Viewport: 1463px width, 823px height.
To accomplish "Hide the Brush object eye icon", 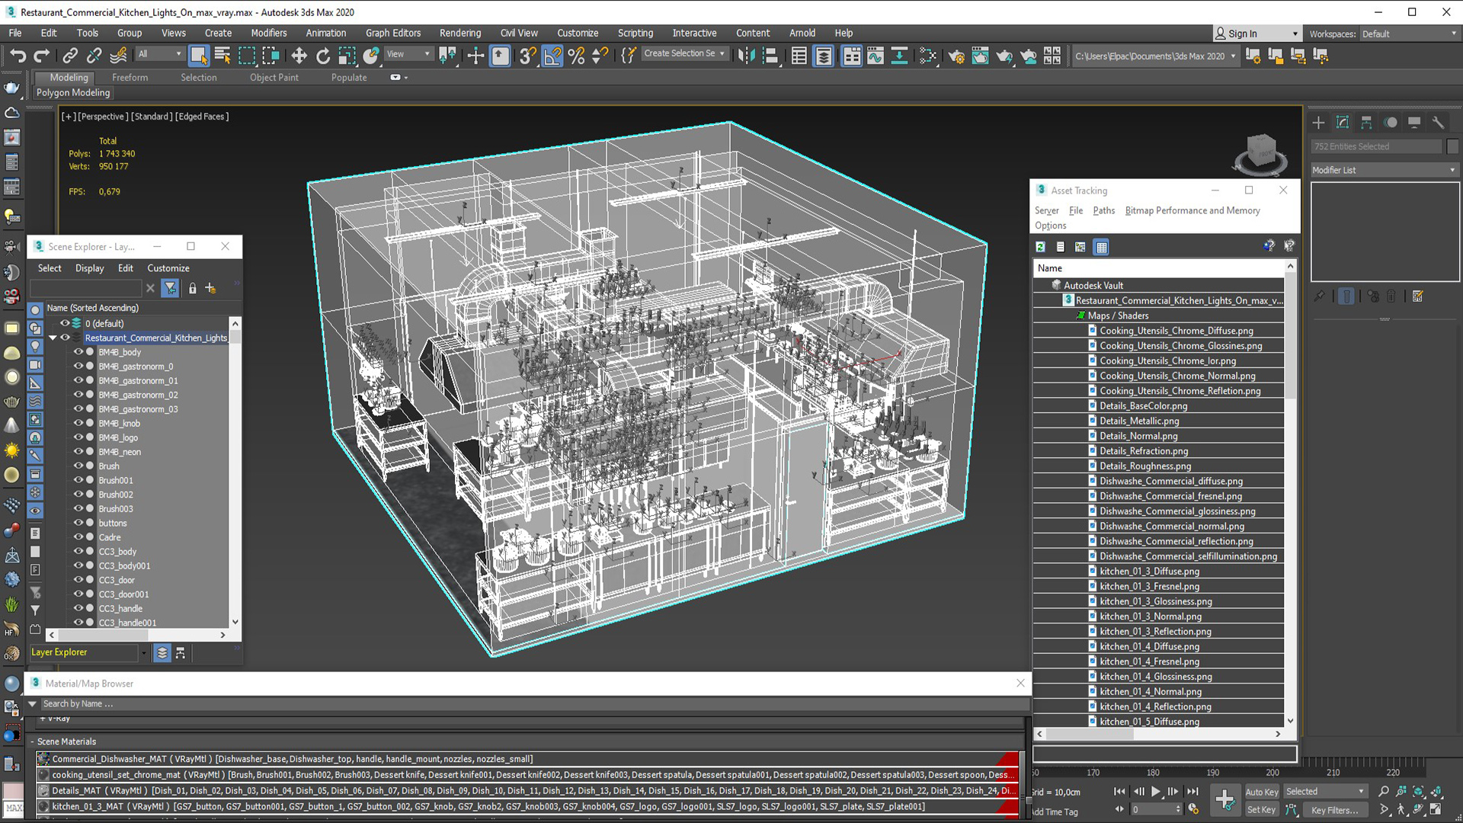I will [78, 466].
